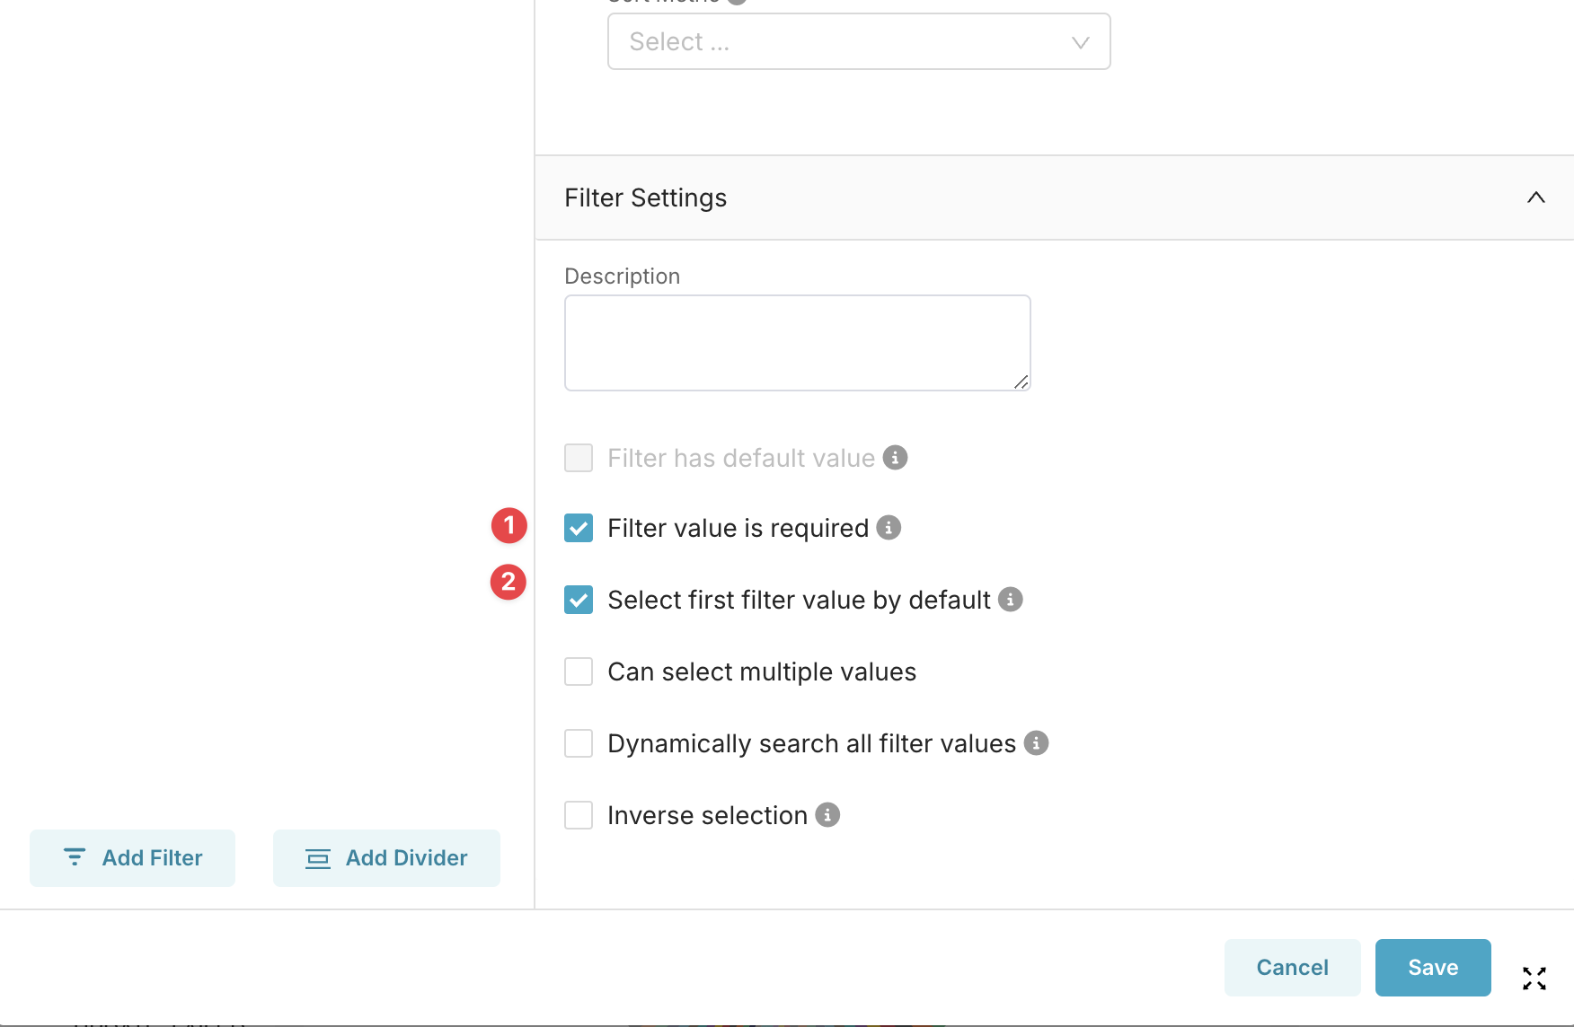Enable Inverse selection
This screenshot has width=1574, height=1027.
579,815
